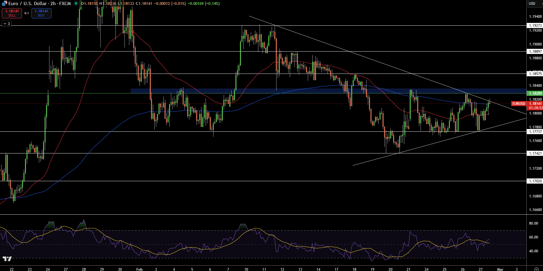This screenshot has height=271, width=543.
Task: Select the 1.18575 horizontal line price label
Action: [x=535, y=74]
